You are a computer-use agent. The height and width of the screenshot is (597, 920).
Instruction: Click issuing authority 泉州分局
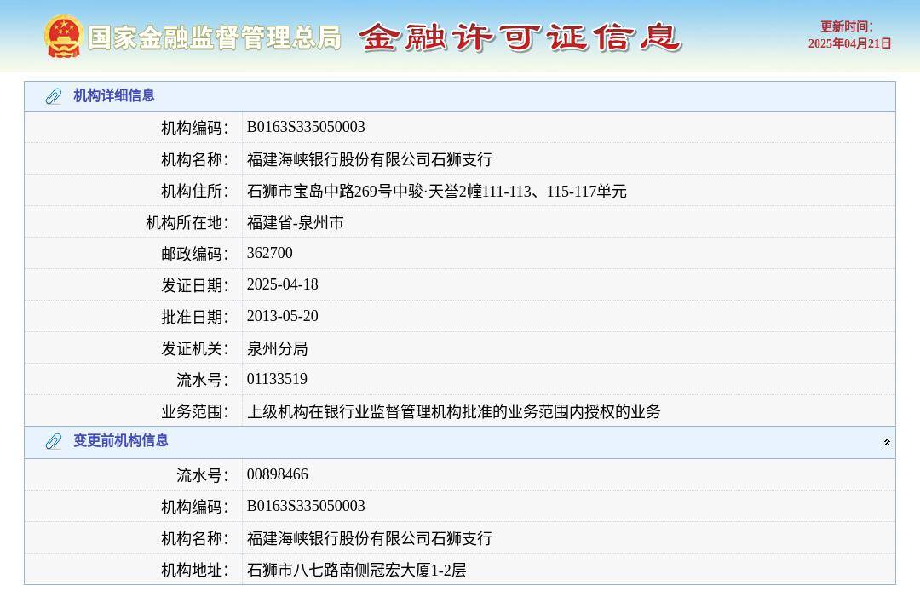tap(277, 349)
